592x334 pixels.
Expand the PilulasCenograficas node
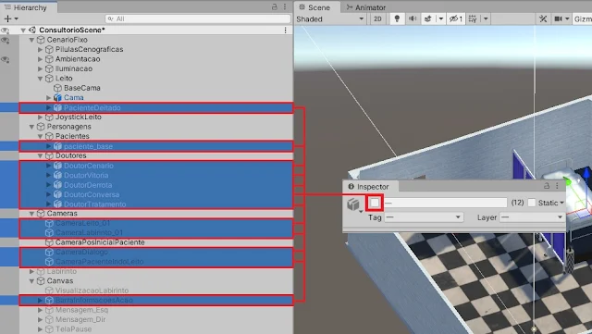(40, 49)
